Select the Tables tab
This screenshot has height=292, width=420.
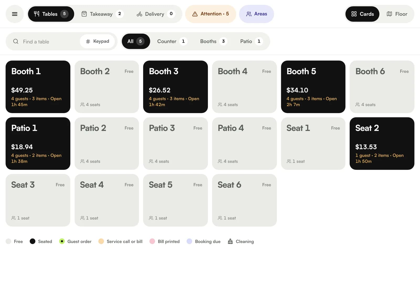click(51, 14)
